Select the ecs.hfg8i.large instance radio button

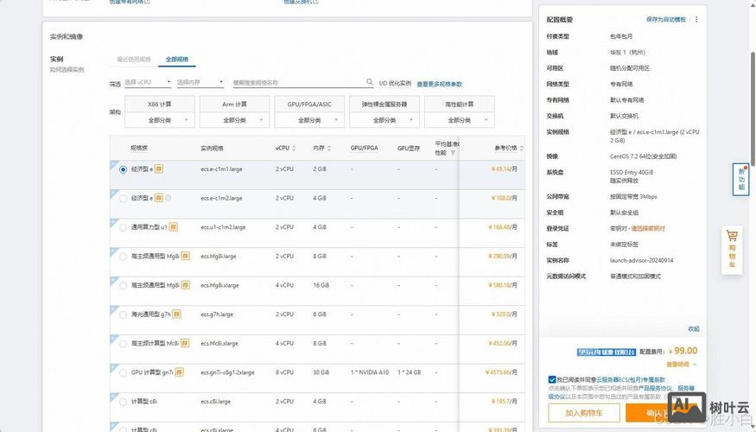(123, 257)
